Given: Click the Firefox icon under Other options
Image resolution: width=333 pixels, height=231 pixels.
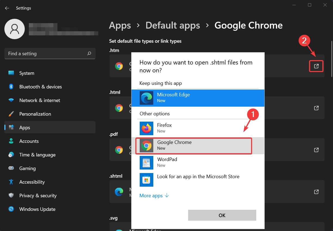Looking at the screenshot, I should pos(146,128).
